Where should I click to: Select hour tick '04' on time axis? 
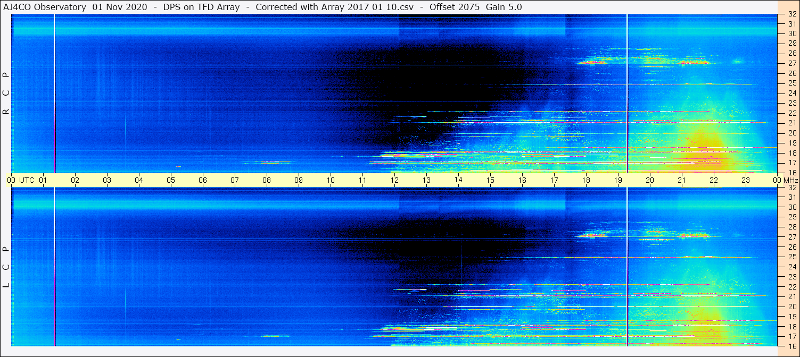click(139, 180)
